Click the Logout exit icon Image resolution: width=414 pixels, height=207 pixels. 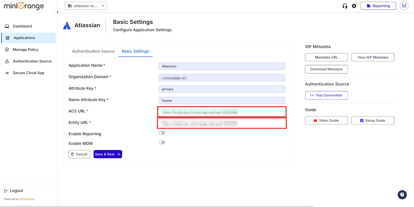coord(6,191)
